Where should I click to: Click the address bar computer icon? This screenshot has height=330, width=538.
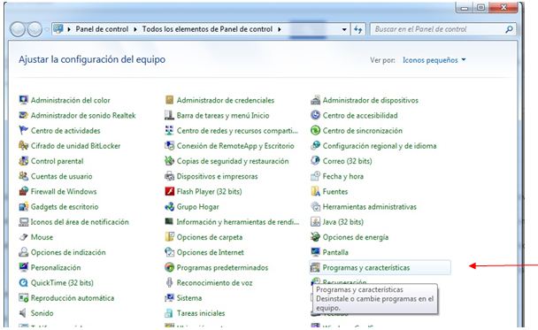[x=58, y=29]
